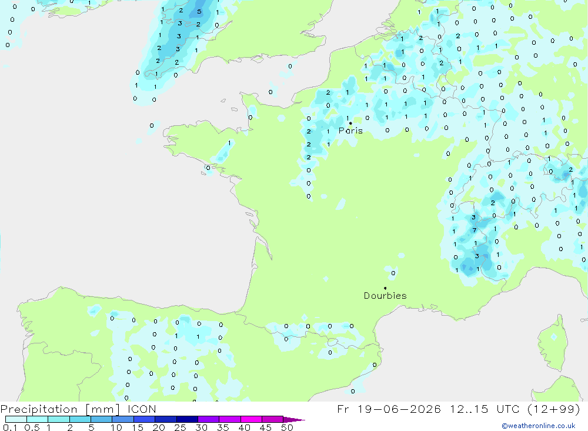Select the black dot marking Paris
Screen dimensions: 588x431
350,123
